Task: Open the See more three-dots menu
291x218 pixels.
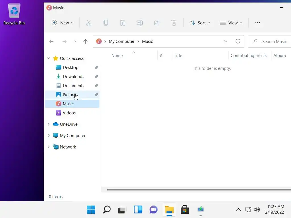Action: coord(257,23)
